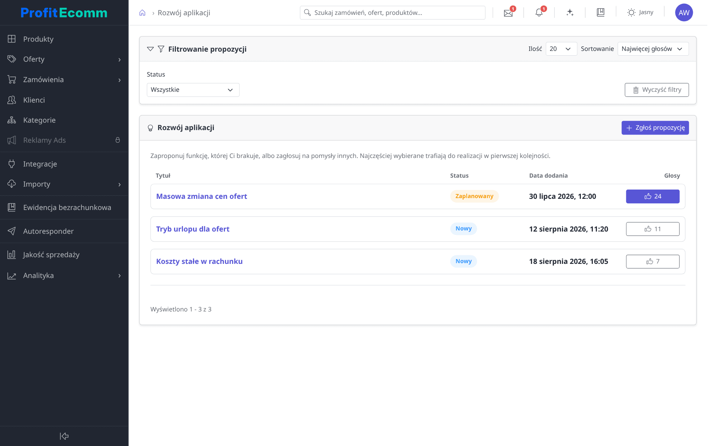This screenshot has height=446, width=714.
Task: Open the Tryb urlopu dla ofert link
Action: [x=193, y=229]
